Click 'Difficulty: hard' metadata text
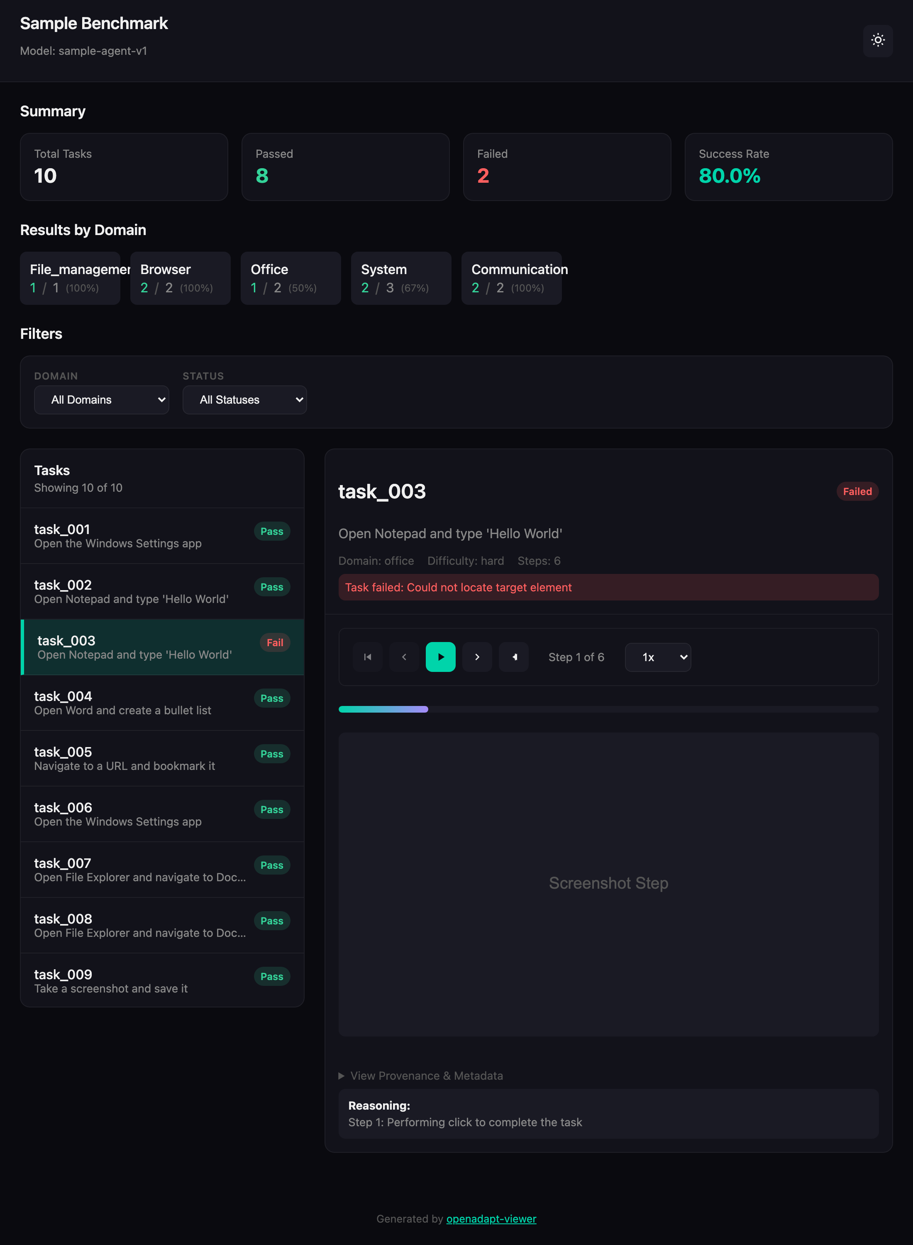Image resolution: width=913 pixels, height=1245 pixels. [465, 561]
